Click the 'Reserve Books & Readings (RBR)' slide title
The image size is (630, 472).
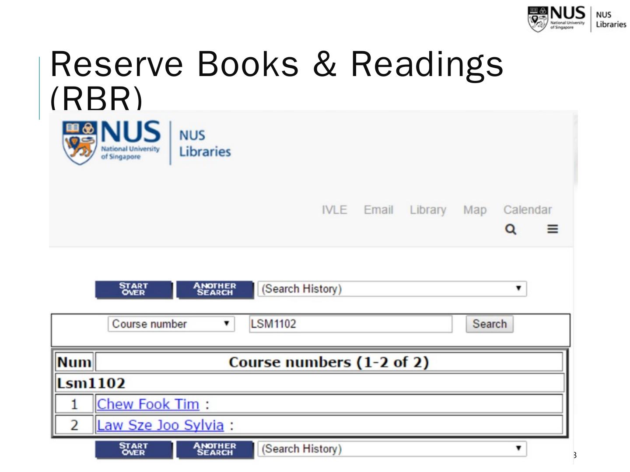point(277,80)
